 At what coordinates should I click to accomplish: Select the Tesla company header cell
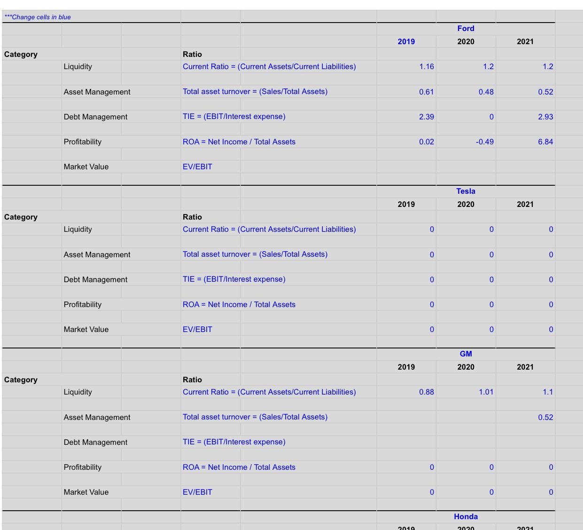click(465, 191)
